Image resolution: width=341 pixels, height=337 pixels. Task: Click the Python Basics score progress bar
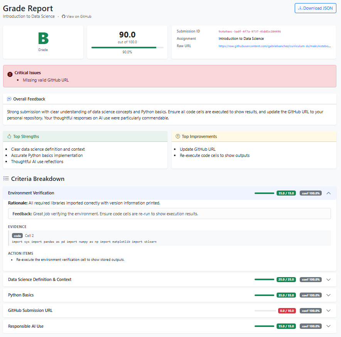point(264,295)
